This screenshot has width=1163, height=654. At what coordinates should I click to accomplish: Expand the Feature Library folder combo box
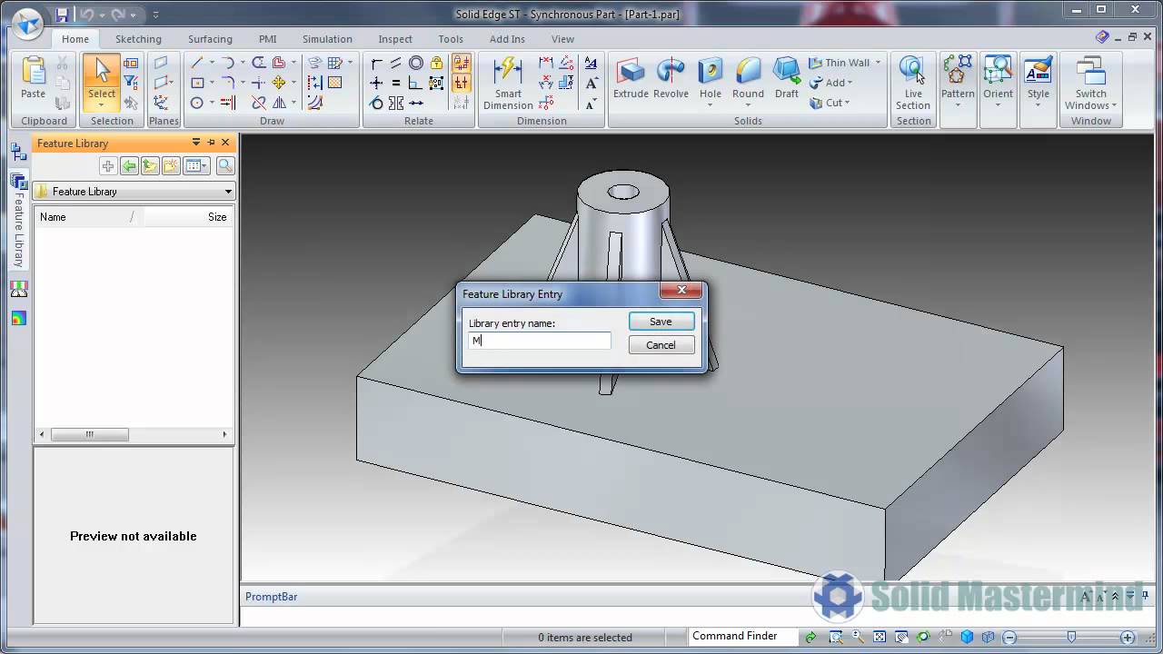228,192
